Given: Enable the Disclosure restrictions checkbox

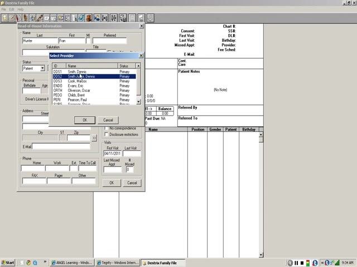Looking at the screenshot, I should [106, 135].
